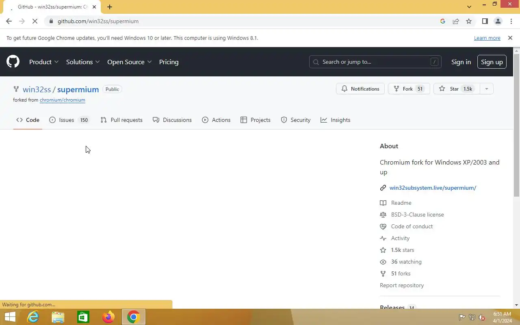Click the Notifications button

(360, 89)
